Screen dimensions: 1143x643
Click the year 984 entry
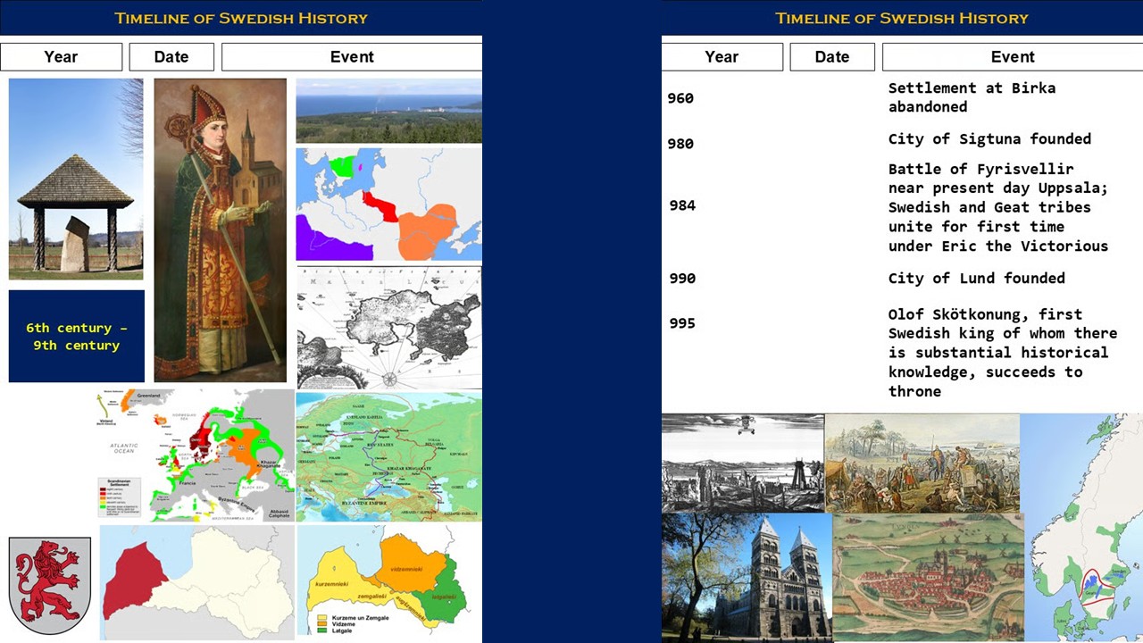682,205
